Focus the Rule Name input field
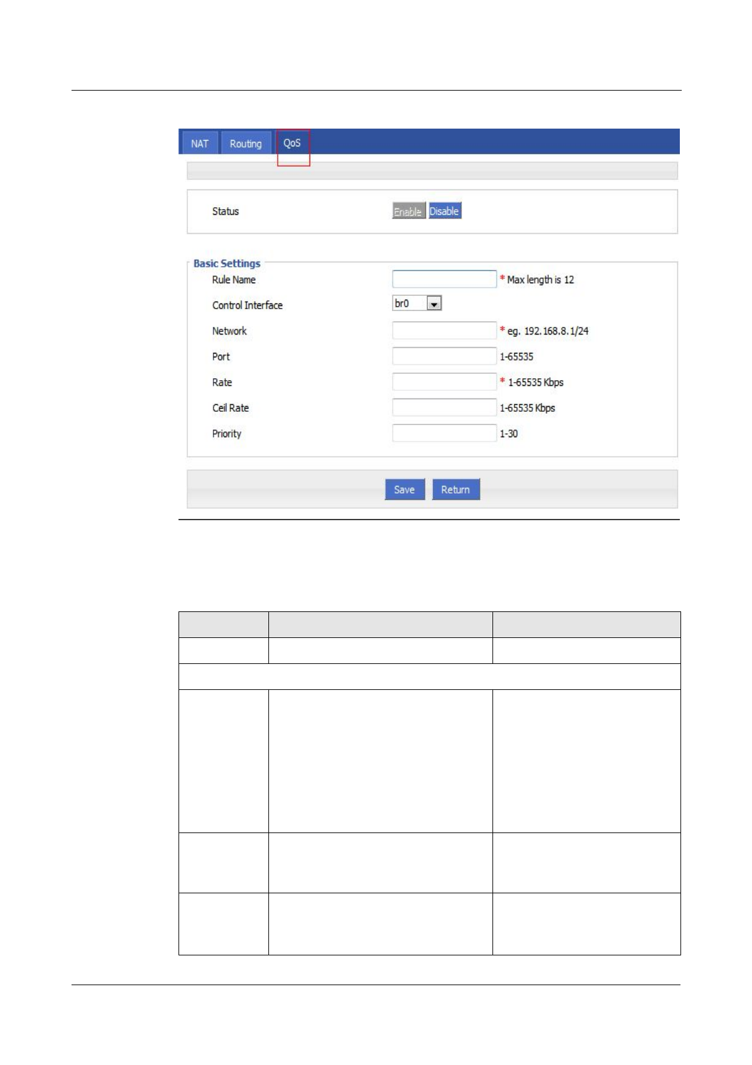 click(x=444, y=279)
